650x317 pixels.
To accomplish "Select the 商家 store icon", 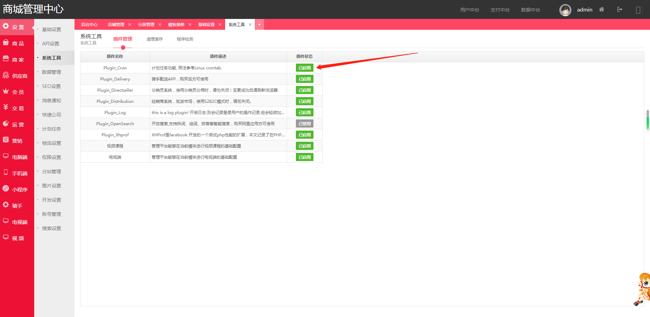I will [x=6, y=59].
